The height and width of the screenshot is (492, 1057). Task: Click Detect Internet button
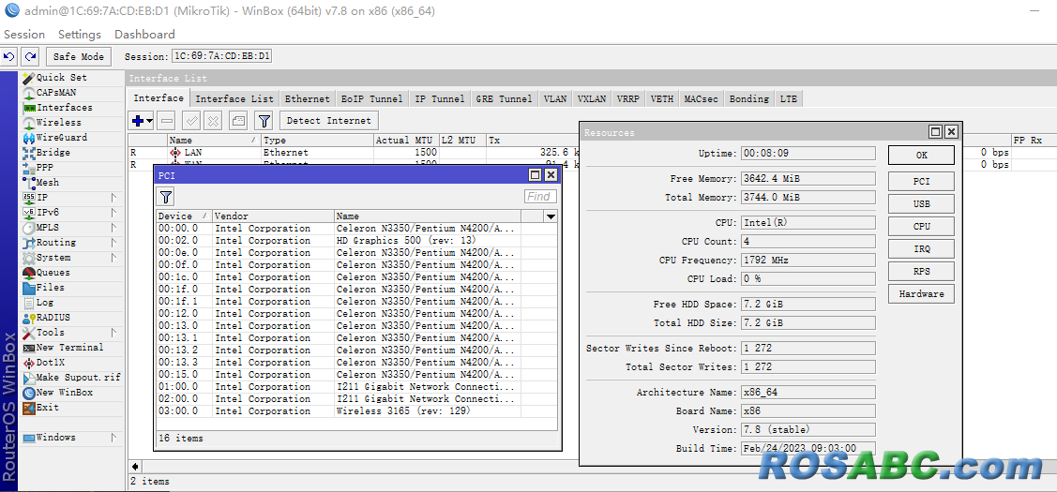(329, 121)
